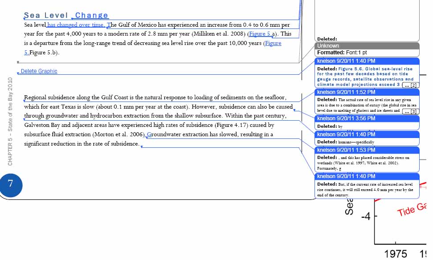Image resolution: width=433 pixels, height=260 pixels.
Task: Expand the truncated 1:52 PM deletion balloon [3]
Action: pyautogui.click(x=411, y=111)
